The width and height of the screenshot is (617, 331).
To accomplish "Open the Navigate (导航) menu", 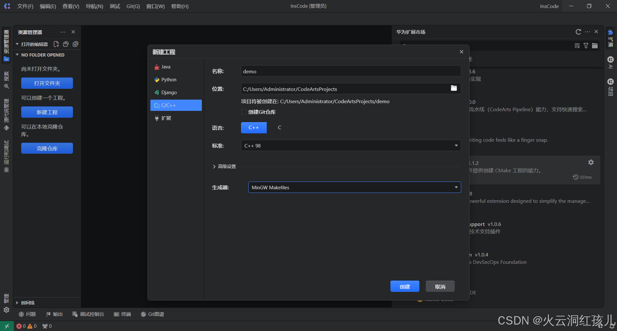I will tap(94, 6).
